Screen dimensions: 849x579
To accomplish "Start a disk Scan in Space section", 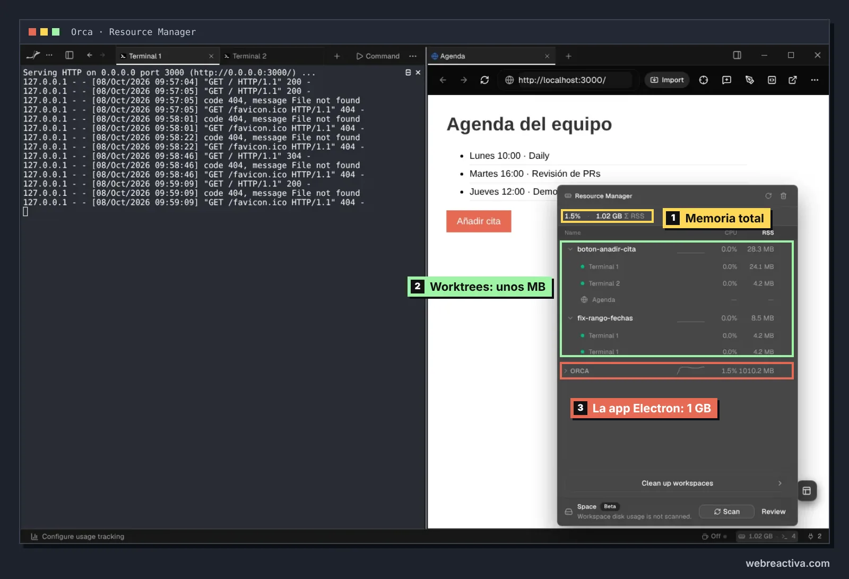I will [x=726, y=512].
